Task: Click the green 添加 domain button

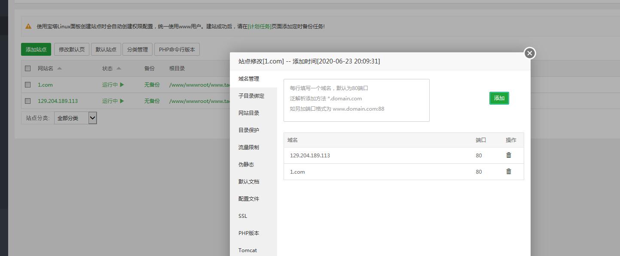Action: [x=499, y=98]
